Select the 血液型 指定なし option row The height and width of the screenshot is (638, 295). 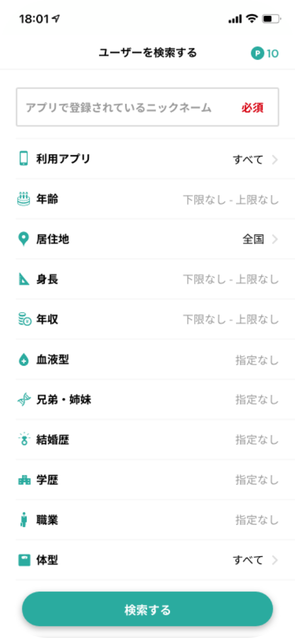click(x=147, y=360)
